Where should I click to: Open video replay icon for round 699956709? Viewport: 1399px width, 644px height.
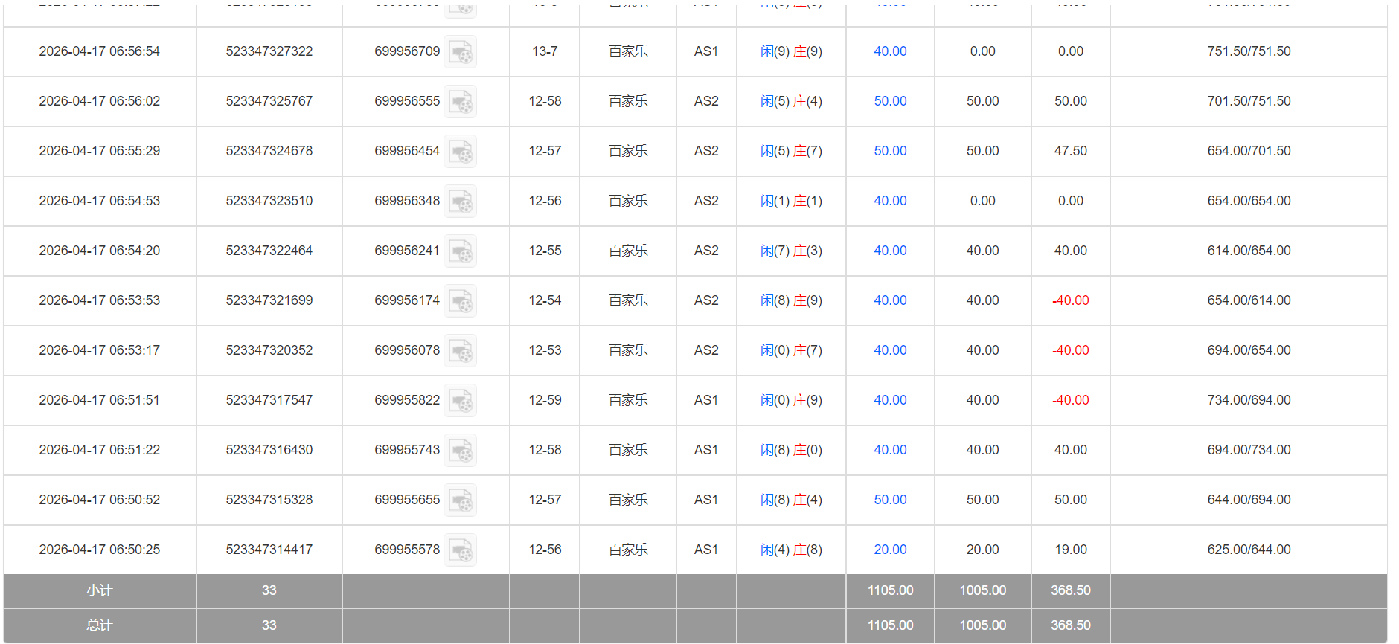pyautogui.click(x=460, y=52)
